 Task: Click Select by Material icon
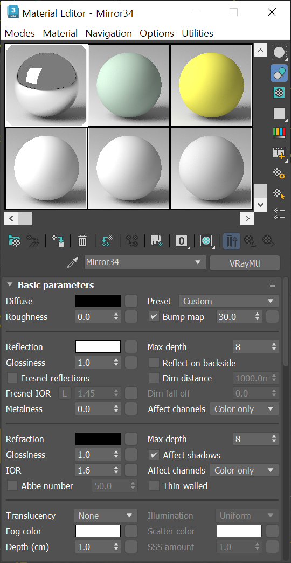[x=279, y=193]
